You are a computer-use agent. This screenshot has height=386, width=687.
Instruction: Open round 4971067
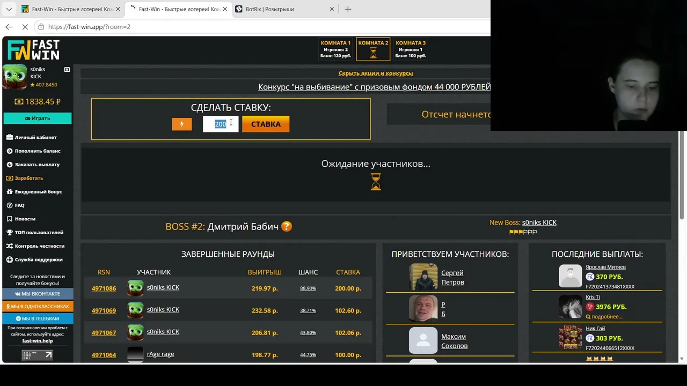(104, 333)
